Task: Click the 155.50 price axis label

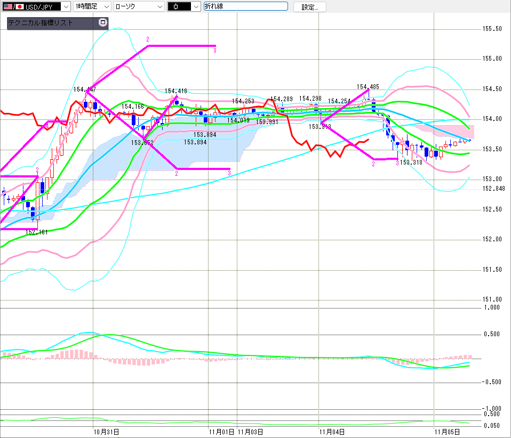Action: pyautogui.click(x=492, y=29)
